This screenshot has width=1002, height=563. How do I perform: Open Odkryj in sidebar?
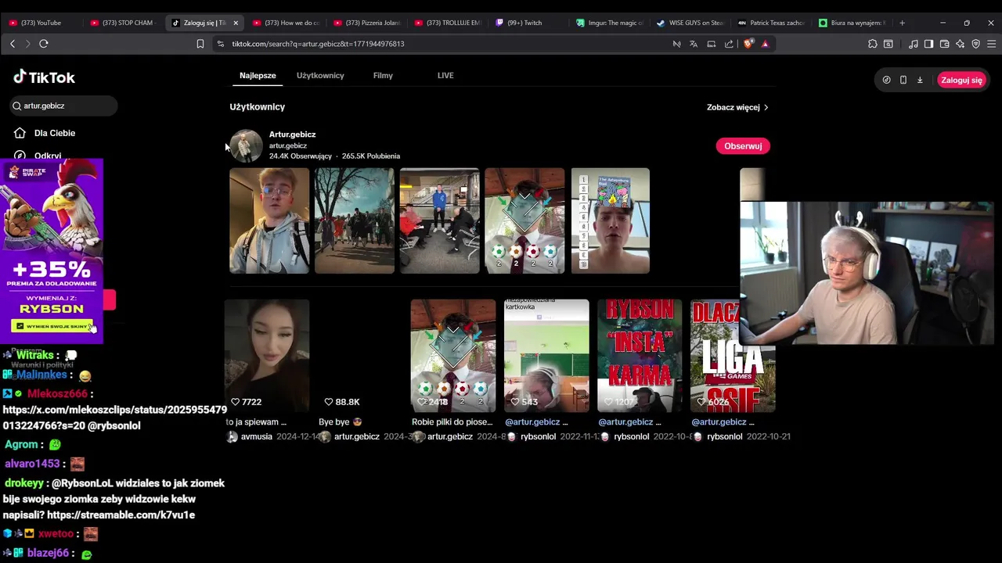point(48,156)
